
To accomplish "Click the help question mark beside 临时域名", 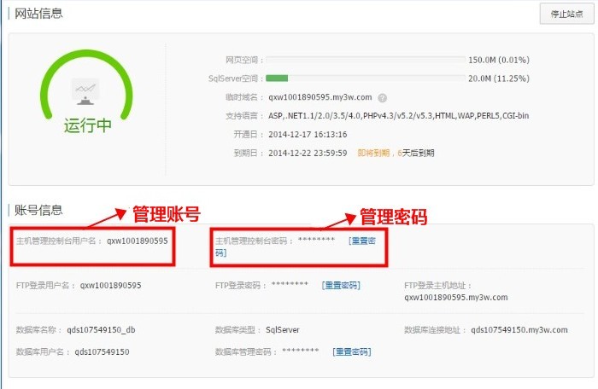I will pyautogui.click(x=383, y=98).
